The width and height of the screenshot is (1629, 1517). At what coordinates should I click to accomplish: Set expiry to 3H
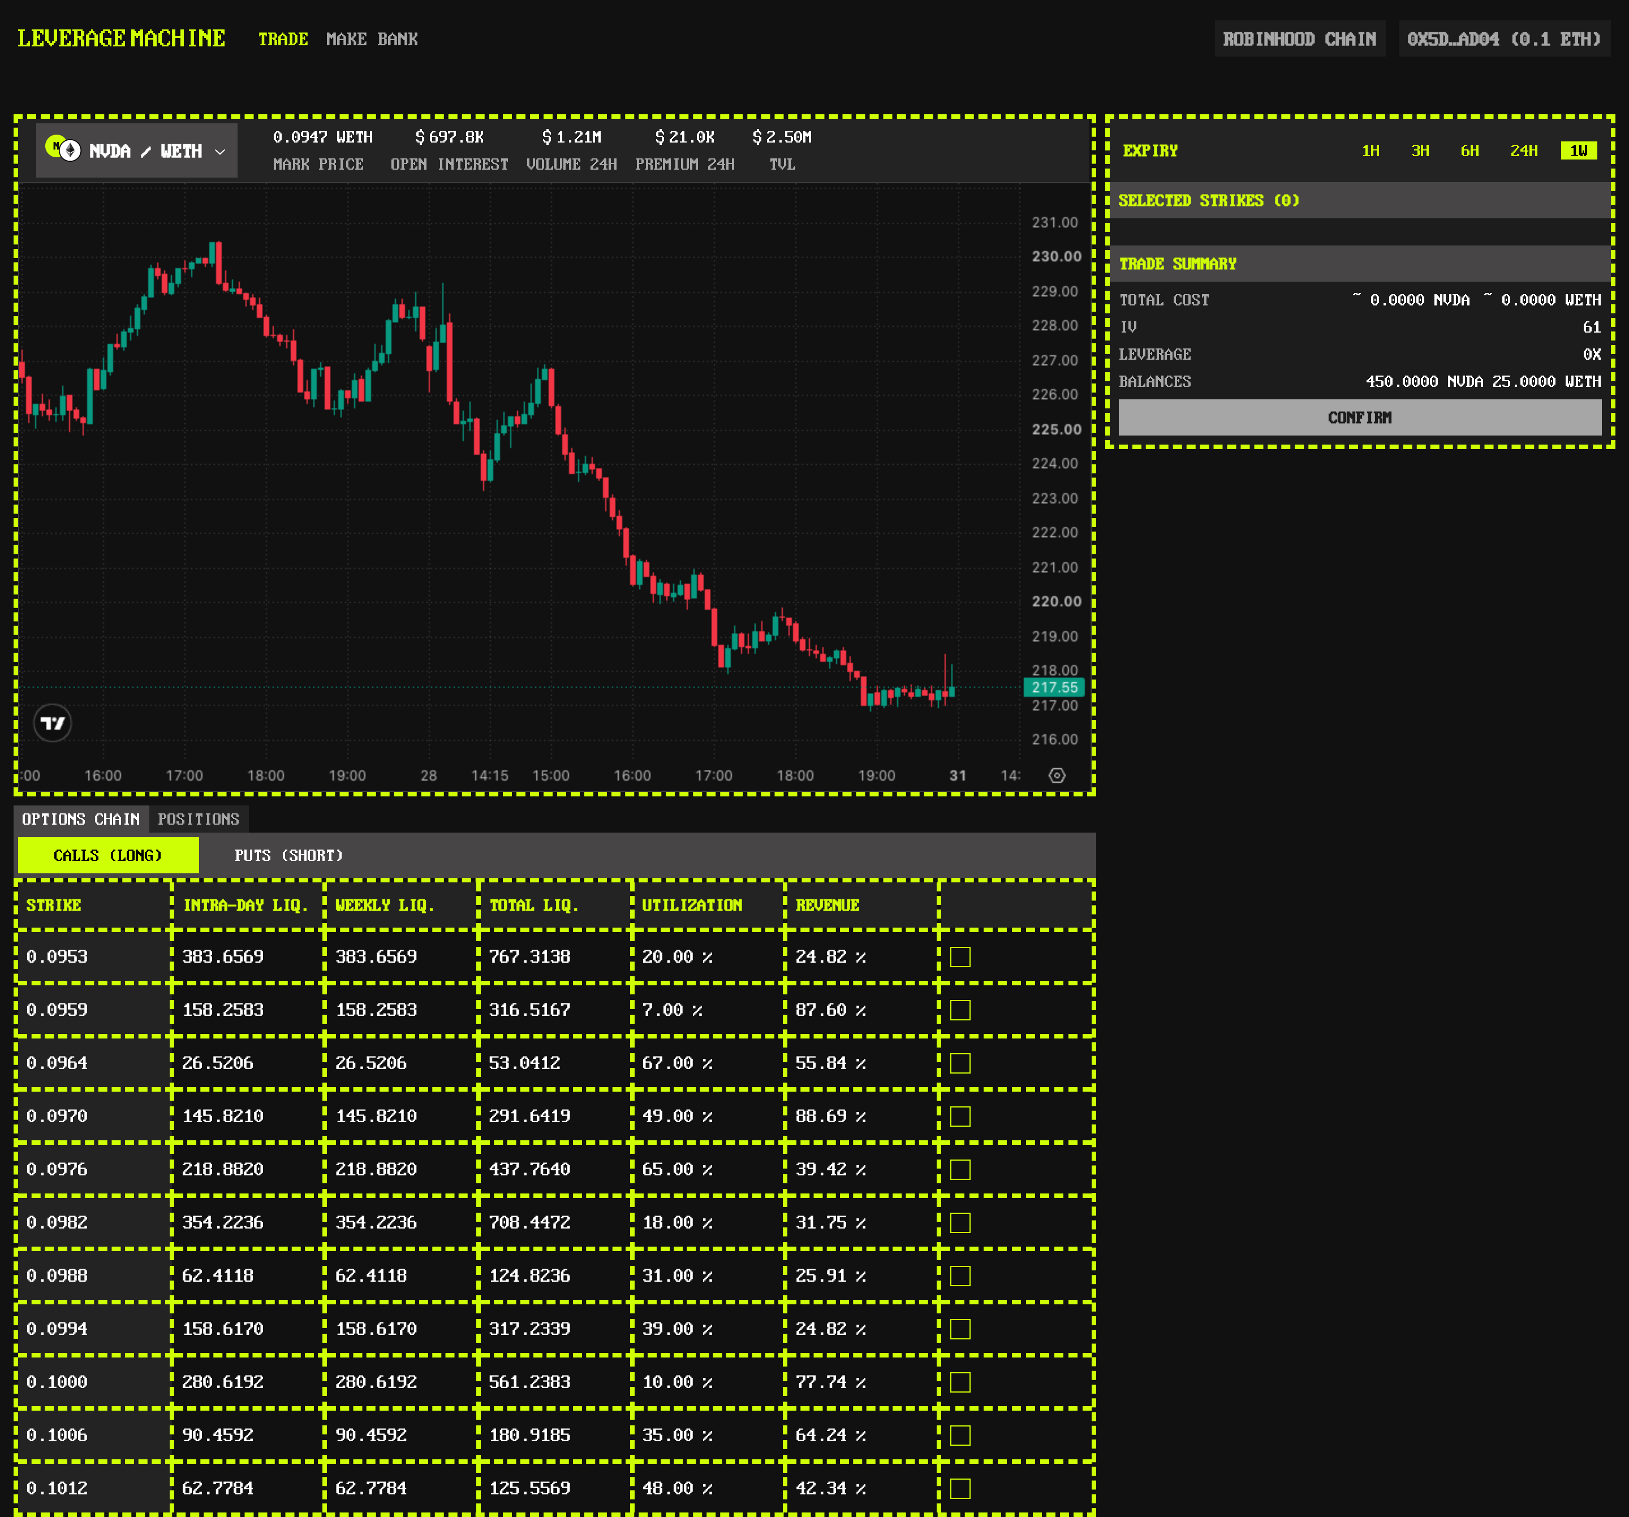(1420, 151)
